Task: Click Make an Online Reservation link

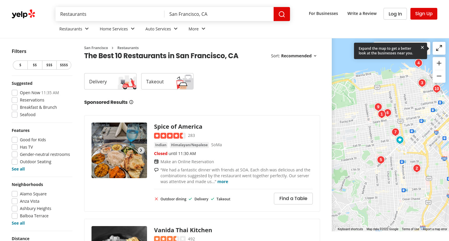Action: pos(187,162)
